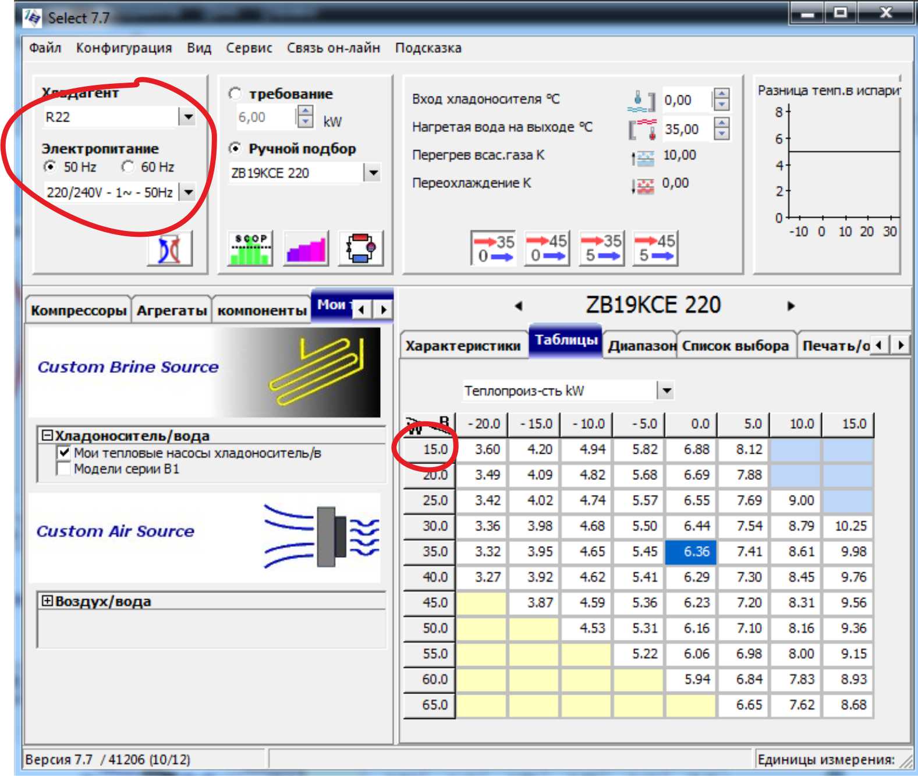Switch to the Диапазон tab
918x776 pixels.
tap(640, 346)
